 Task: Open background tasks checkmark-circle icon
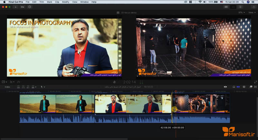30,7
